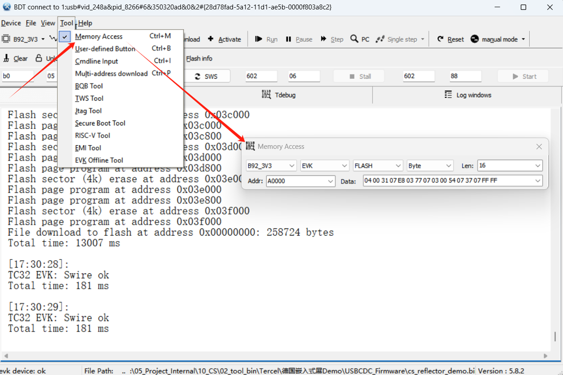Click the Flash info button
Image resolution: width=563 pixels, height=375 pixels.
coord(199,58)
